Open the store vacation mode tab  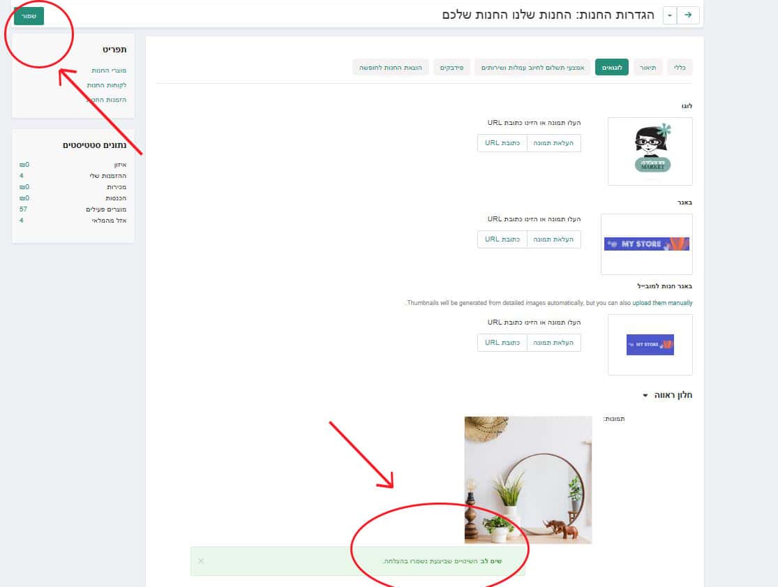[x=391, y=68]
